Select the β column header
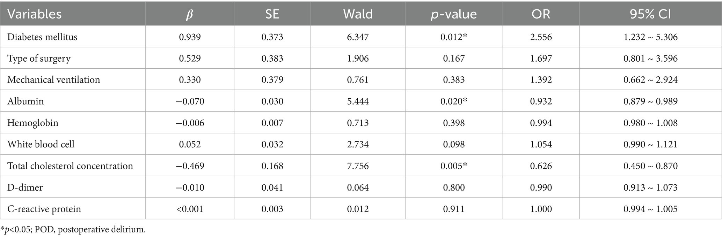722x238 pixels. (x=190, y=14)
